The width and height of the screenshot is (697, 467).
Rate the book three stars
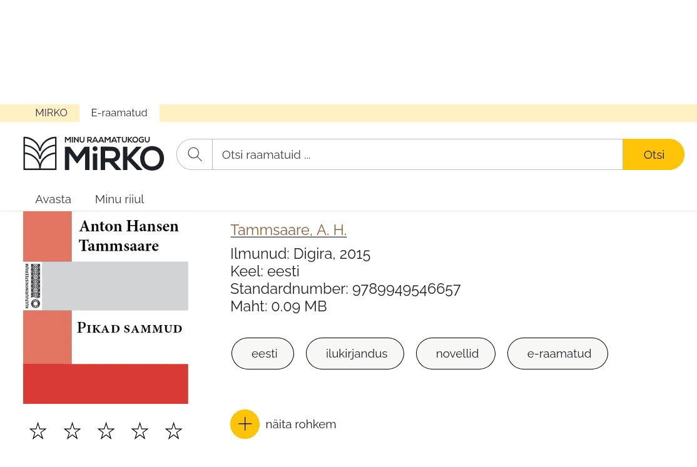(106, 431)
